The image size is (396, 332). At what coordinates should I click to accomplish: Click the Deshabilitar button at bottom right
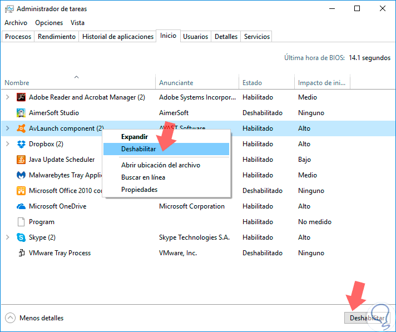367,318
